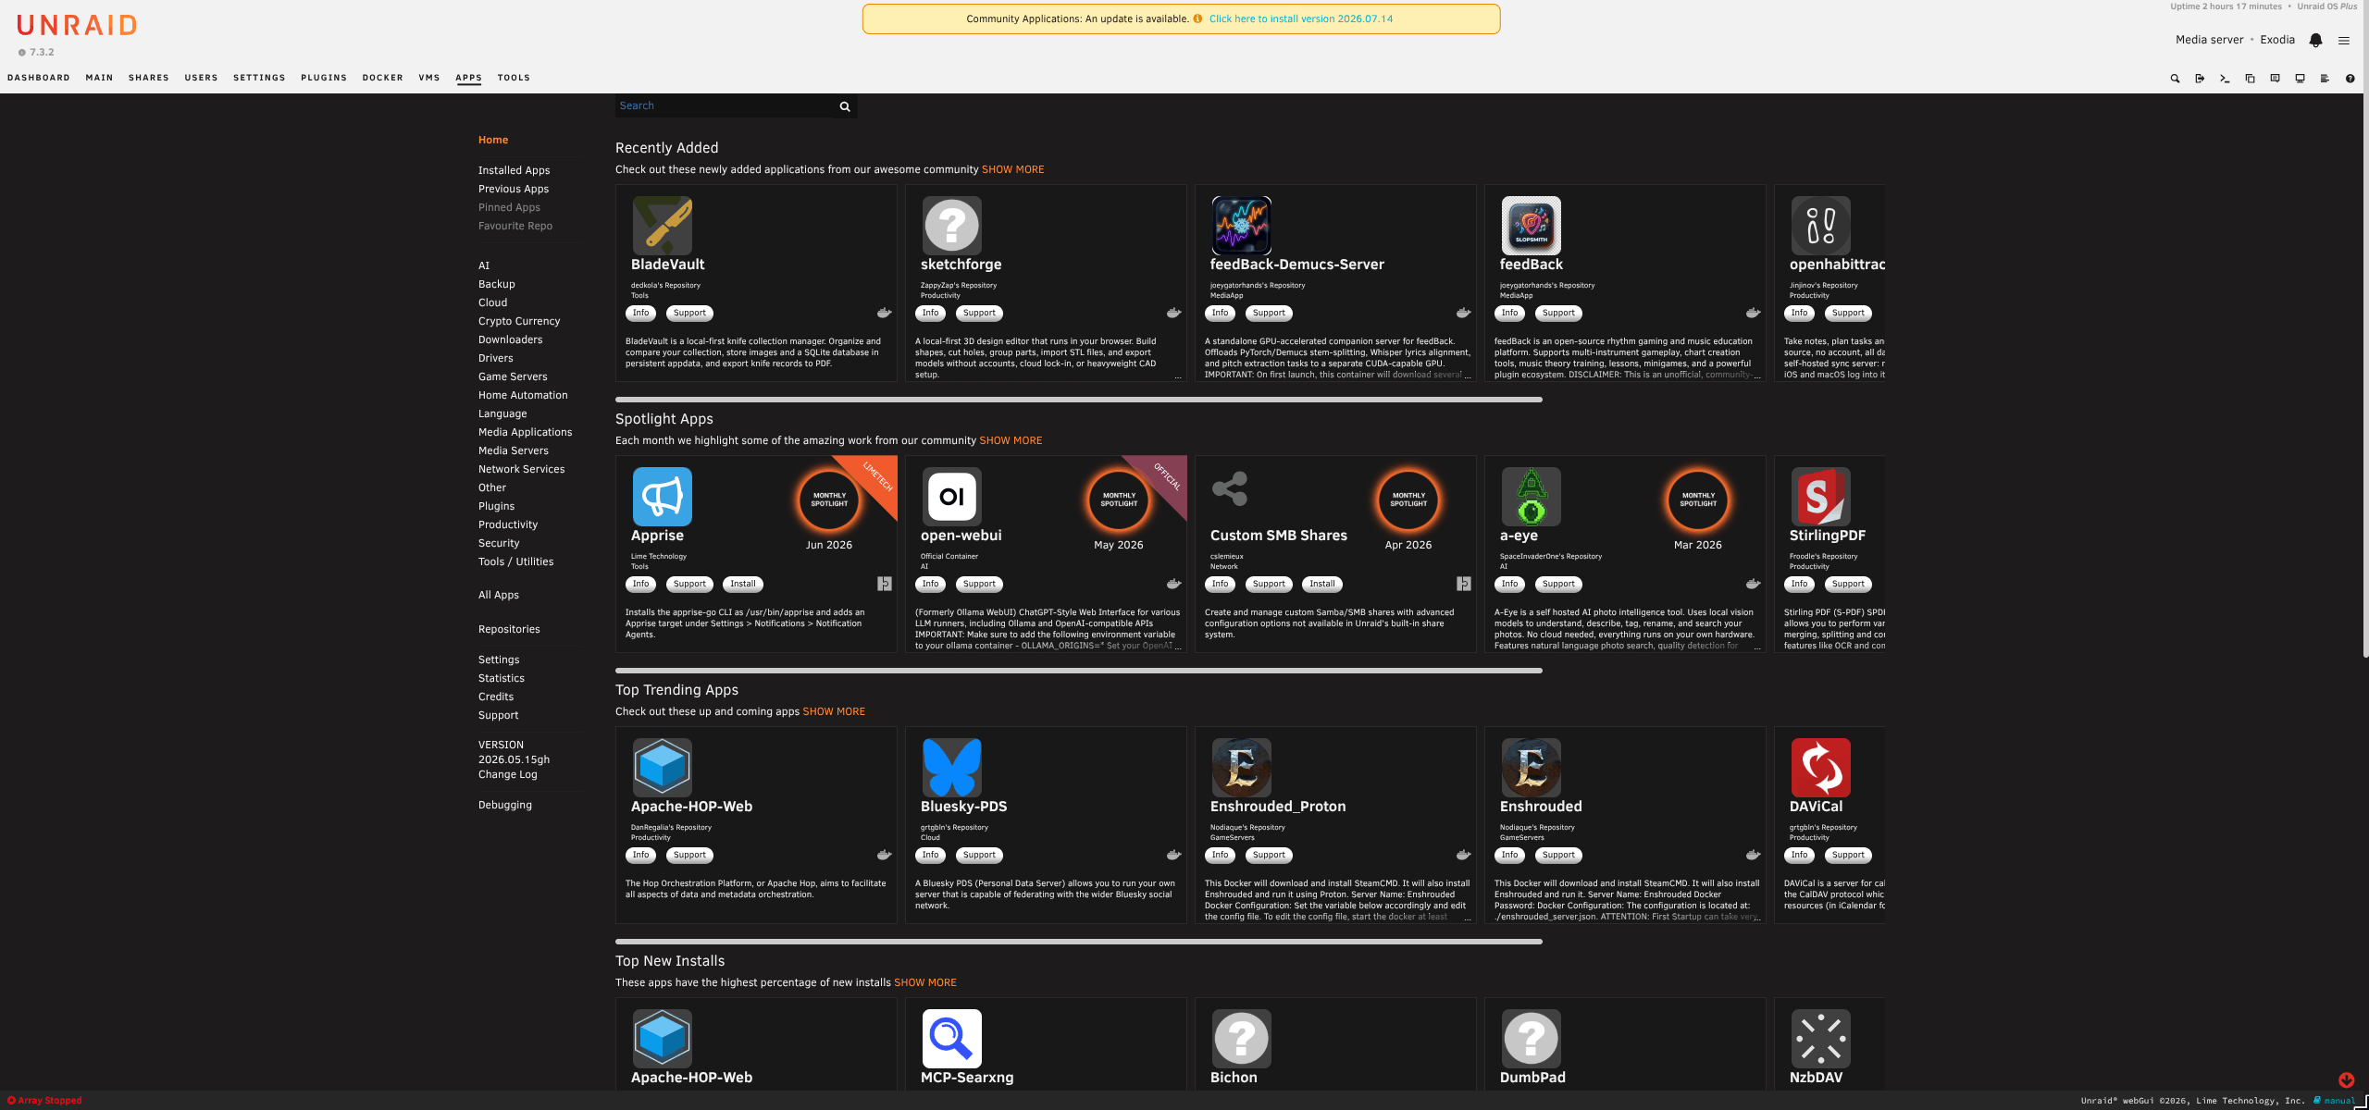Open All Apps in sidebar
Screen dimensions: 2369x1110
point(499,596)
